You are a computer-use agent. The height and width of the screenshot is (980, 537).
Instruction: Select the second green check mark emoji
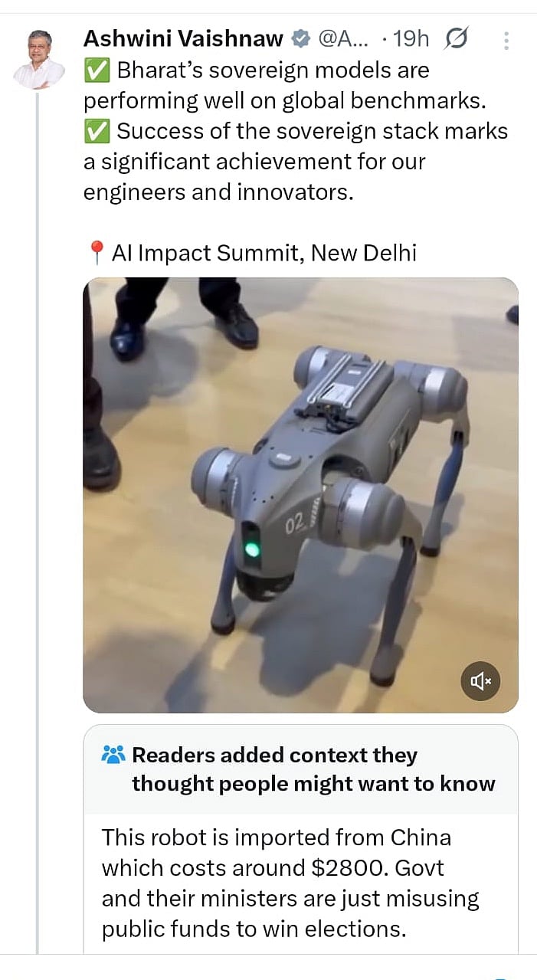(96, 132)
